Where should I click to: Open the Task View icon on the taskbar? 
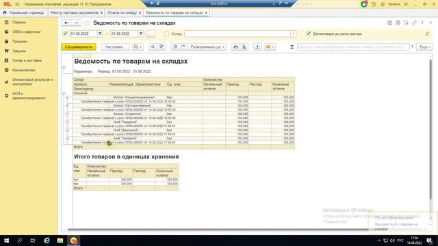(33, 241)
